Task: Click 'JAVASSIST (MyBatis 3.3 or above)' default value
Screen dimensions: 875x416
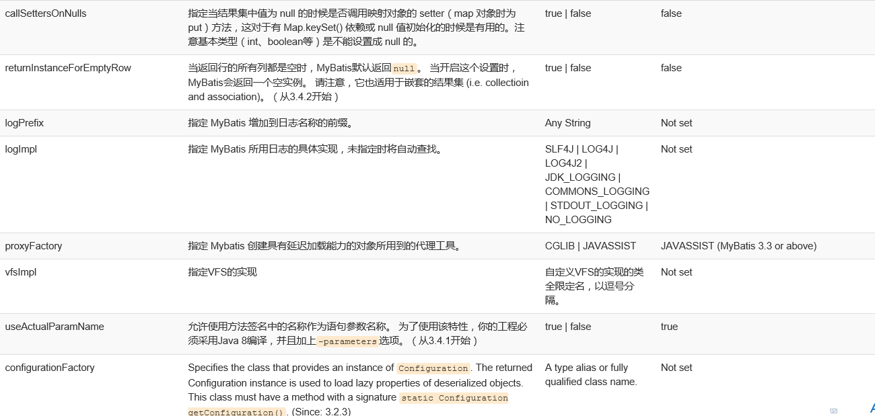Action: coord(739,246)
